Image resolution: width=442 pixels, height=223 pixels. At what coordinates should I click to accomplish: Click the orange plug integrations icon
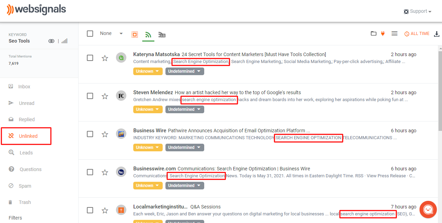pyautogui.click(x=383, y=33)
